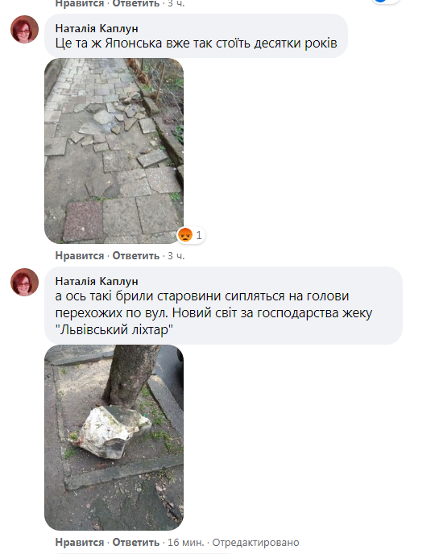Select the comment text about Японська
Screen dimensions: 439x554
197,43
